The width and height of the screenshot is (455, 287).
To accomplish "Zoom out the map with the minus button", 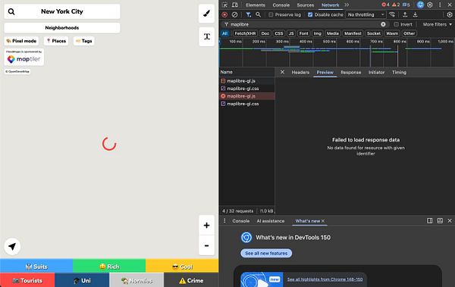I will coord(206,245).
